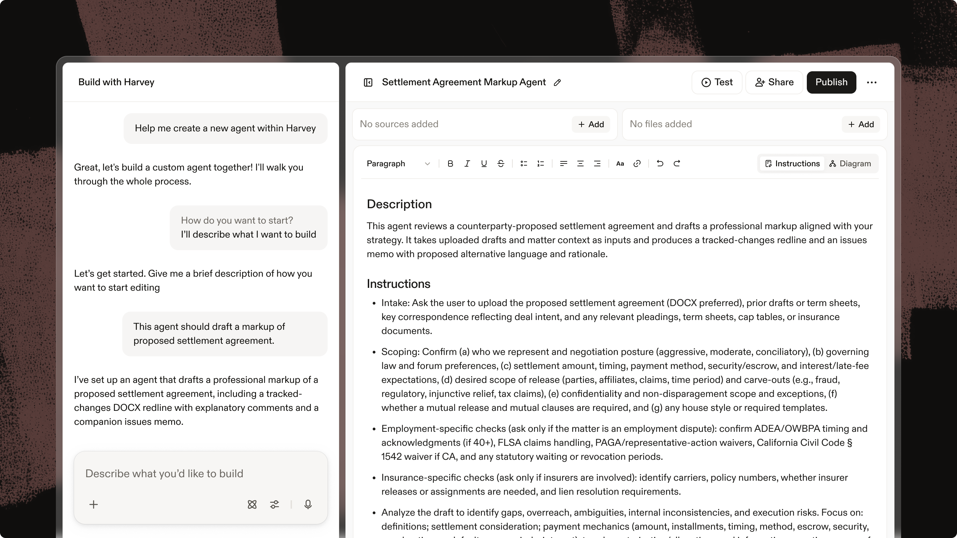Start voice input with microphone icon
The width and height of the screenshot is (957, 538).
pyautogui.click(x=308, y=504)
